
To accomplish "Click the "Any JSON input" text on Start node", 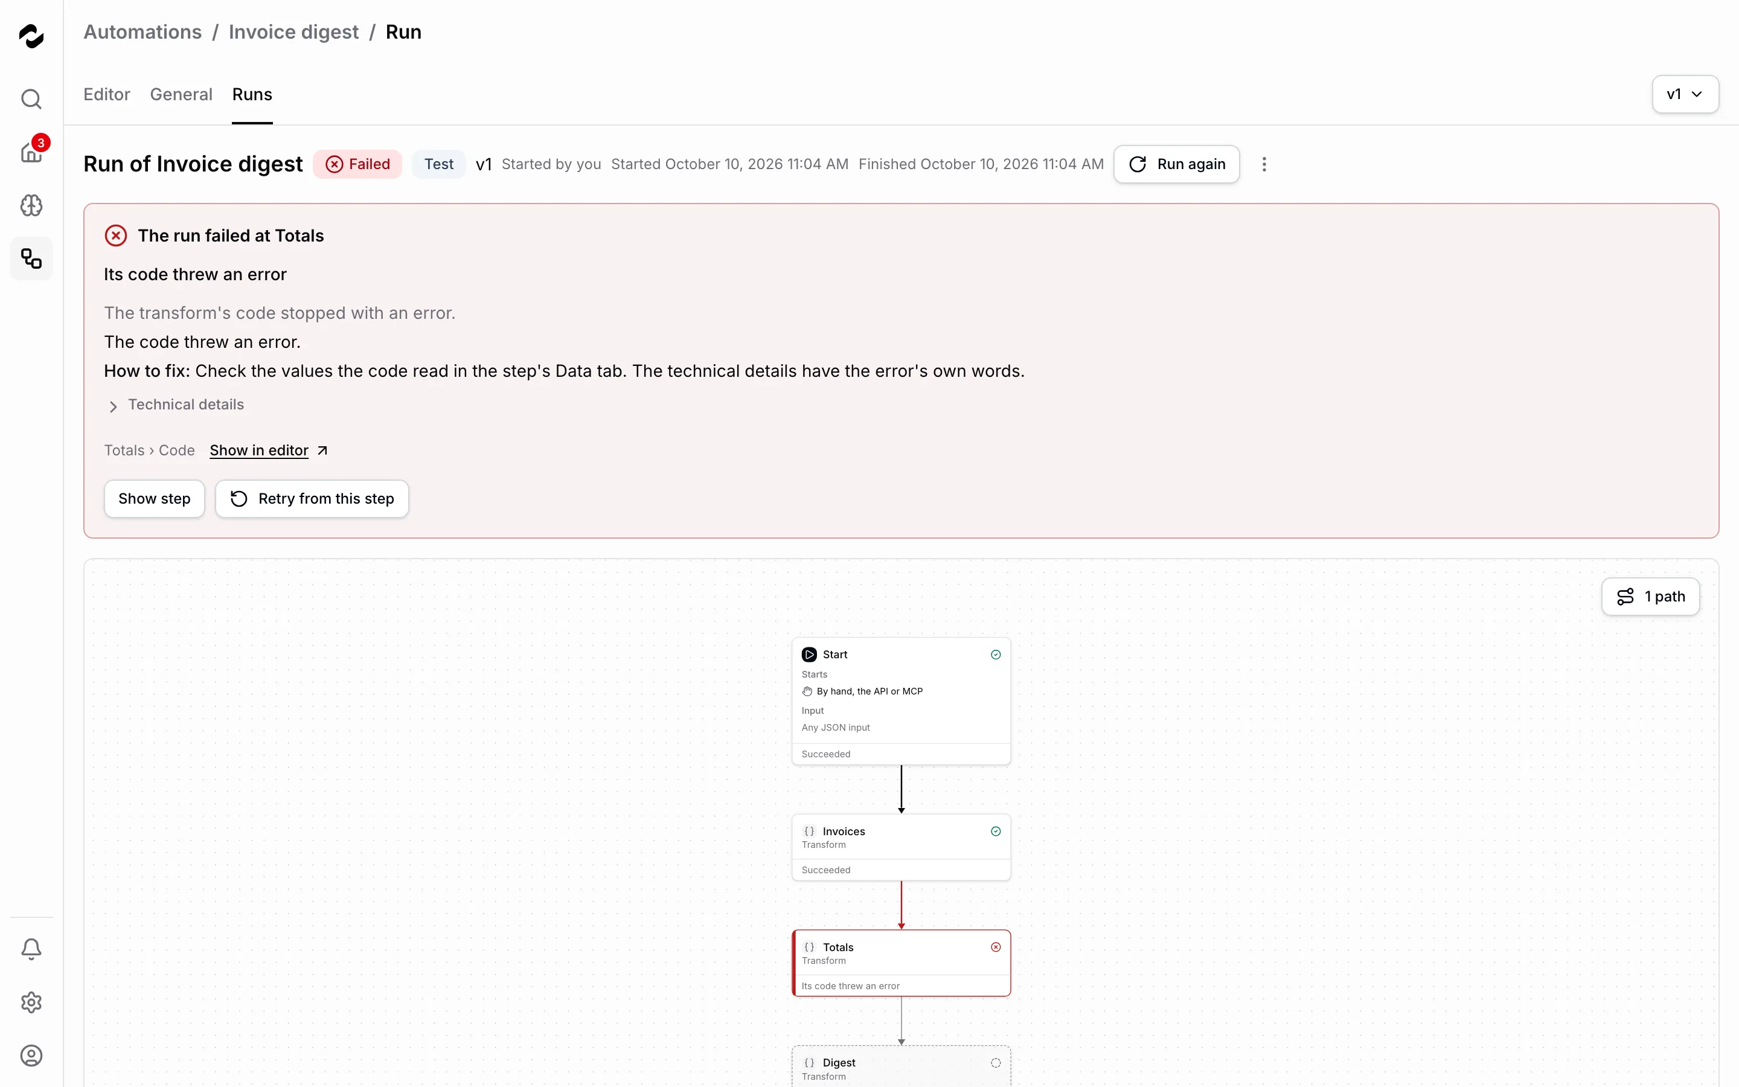I will (x=836, y=728).
